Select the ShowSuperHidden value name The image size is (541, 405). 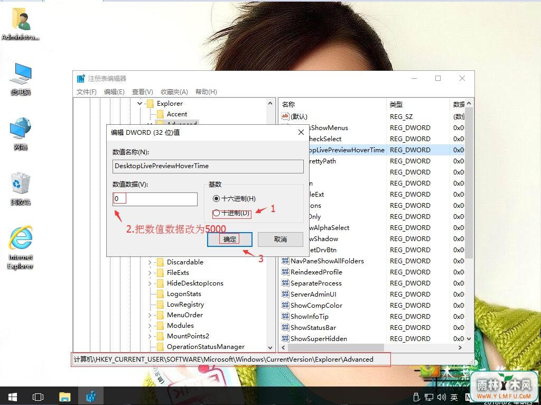[x=319, y=338]
